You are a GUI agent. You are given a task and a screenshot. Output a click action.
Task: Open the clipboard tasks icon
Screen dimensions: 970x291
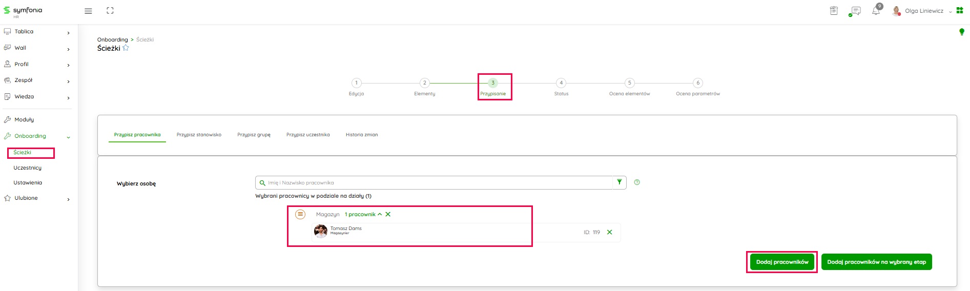834,11
